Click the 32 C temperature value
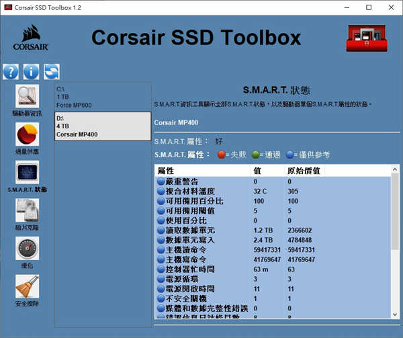 pos(260,192)
